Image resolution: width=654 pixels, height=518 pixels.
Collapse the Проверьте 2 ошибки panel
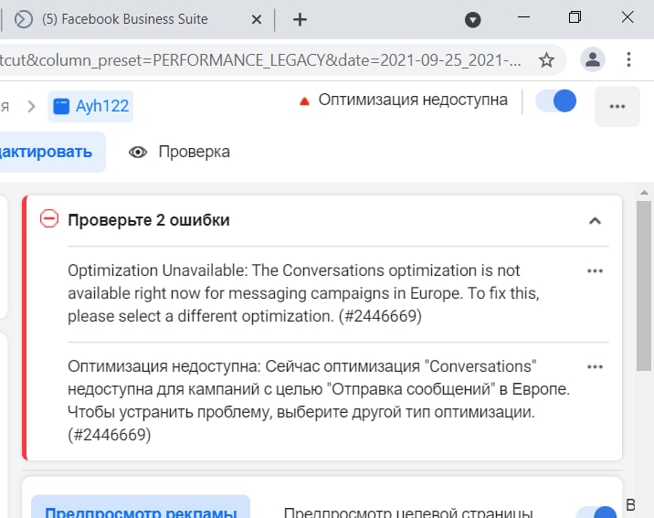[595, 221]
